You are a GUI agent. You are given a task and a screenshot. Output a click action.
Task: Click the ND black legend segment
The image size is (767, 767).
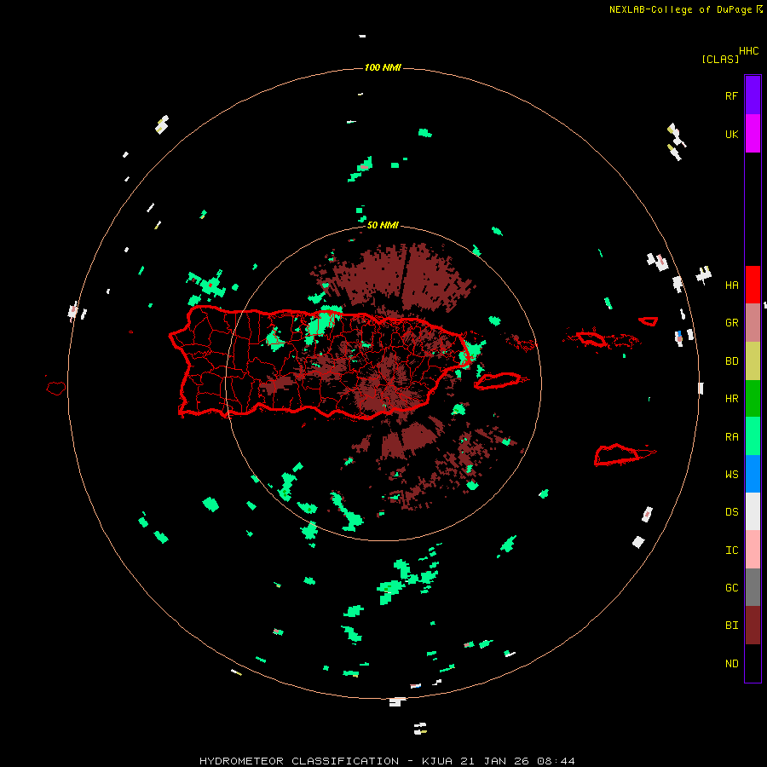pos(753,663)
